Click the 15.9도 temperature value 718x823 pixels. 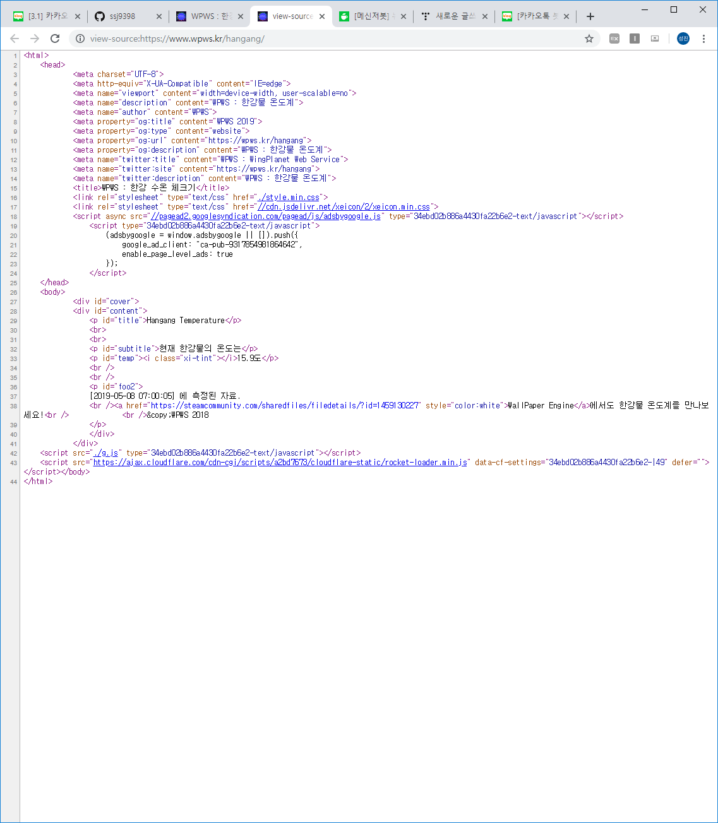point(249,358)
